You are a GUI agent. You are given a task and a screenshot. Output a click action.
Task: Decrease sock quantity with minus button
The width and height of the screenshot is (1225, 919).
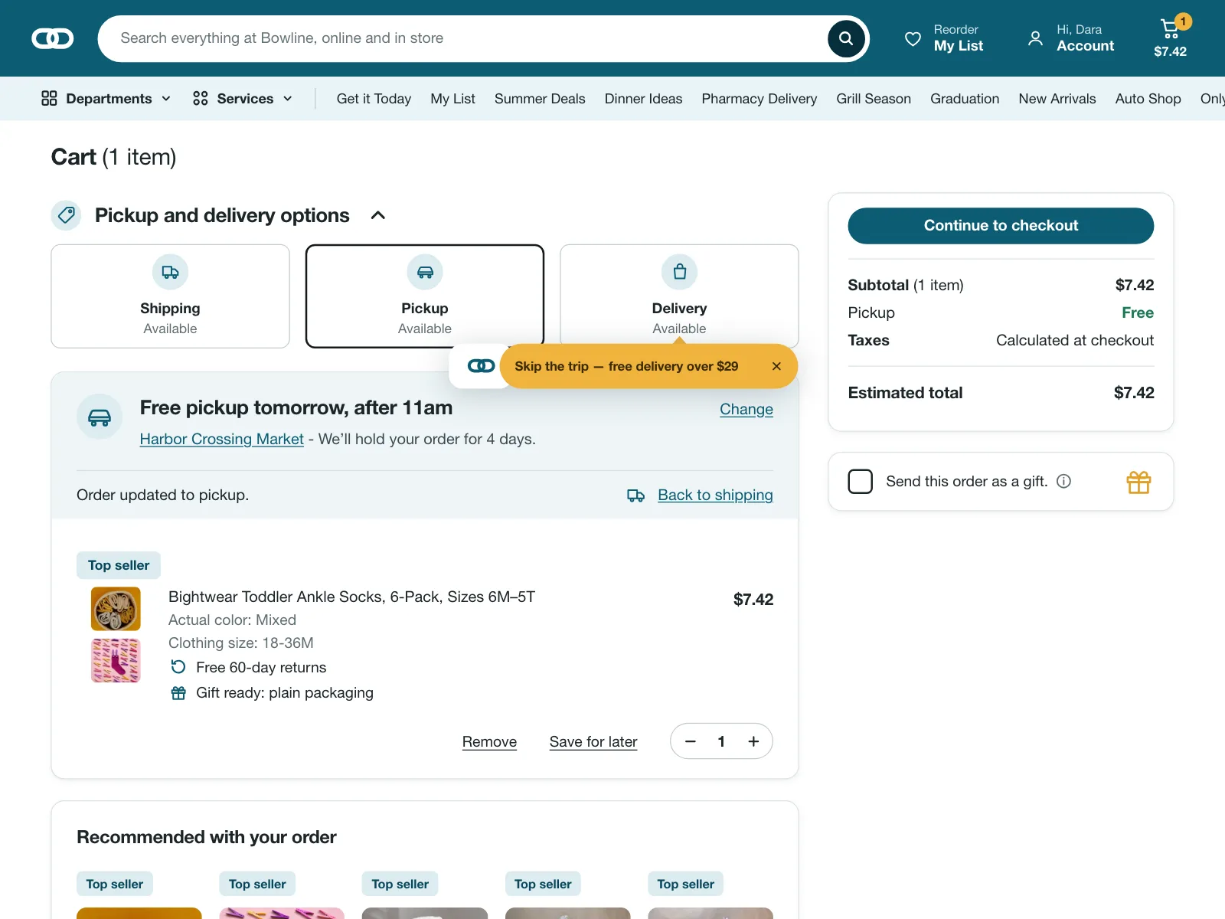click(690, 741)
